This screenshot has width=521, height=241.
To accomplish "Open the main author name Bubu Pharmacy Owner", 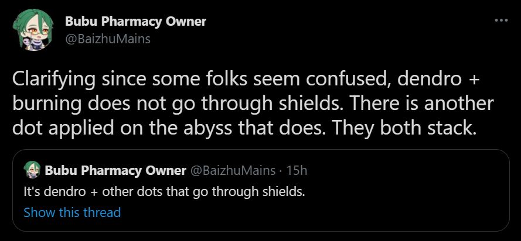I will [x=135, y=22].
